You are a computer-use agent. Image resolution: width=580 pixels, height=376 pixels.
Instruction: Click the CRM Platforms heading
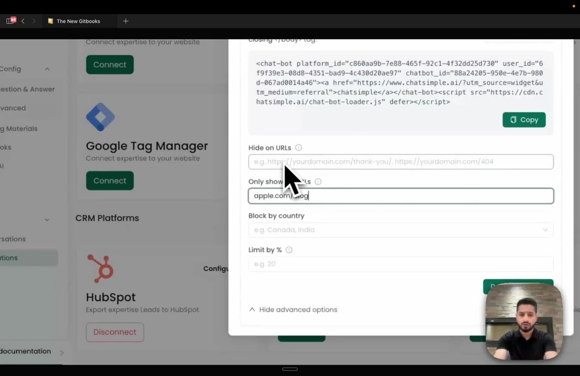click(x=107, y=218)
